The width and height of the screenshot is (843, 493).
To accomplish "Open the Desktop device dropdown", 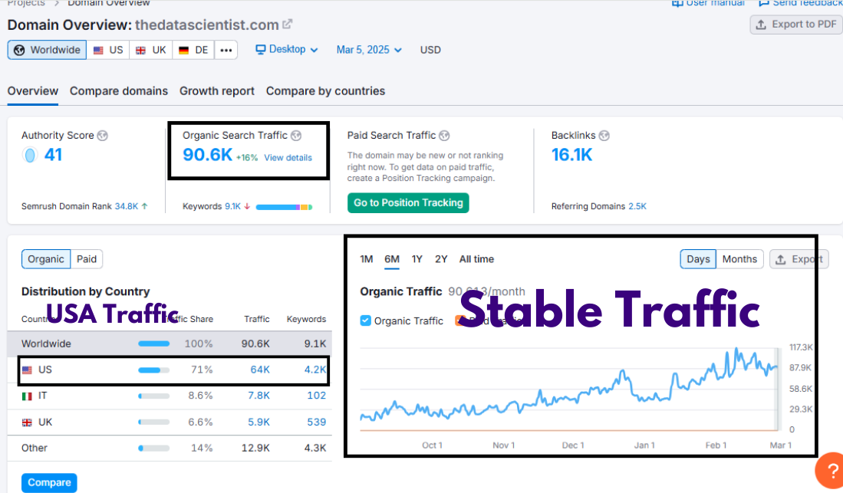I will pos(287,50).
